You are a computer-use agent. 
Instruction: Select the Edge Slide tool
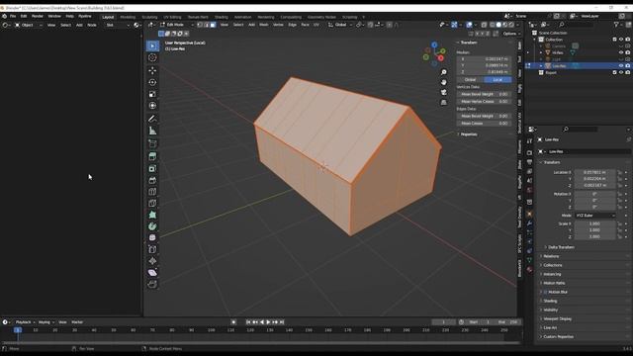(x=152, y=249)
